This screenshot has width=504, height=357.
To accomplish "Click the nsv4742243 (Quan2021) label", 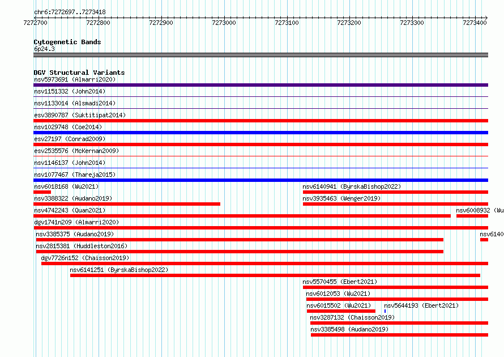I will point(70,210).
